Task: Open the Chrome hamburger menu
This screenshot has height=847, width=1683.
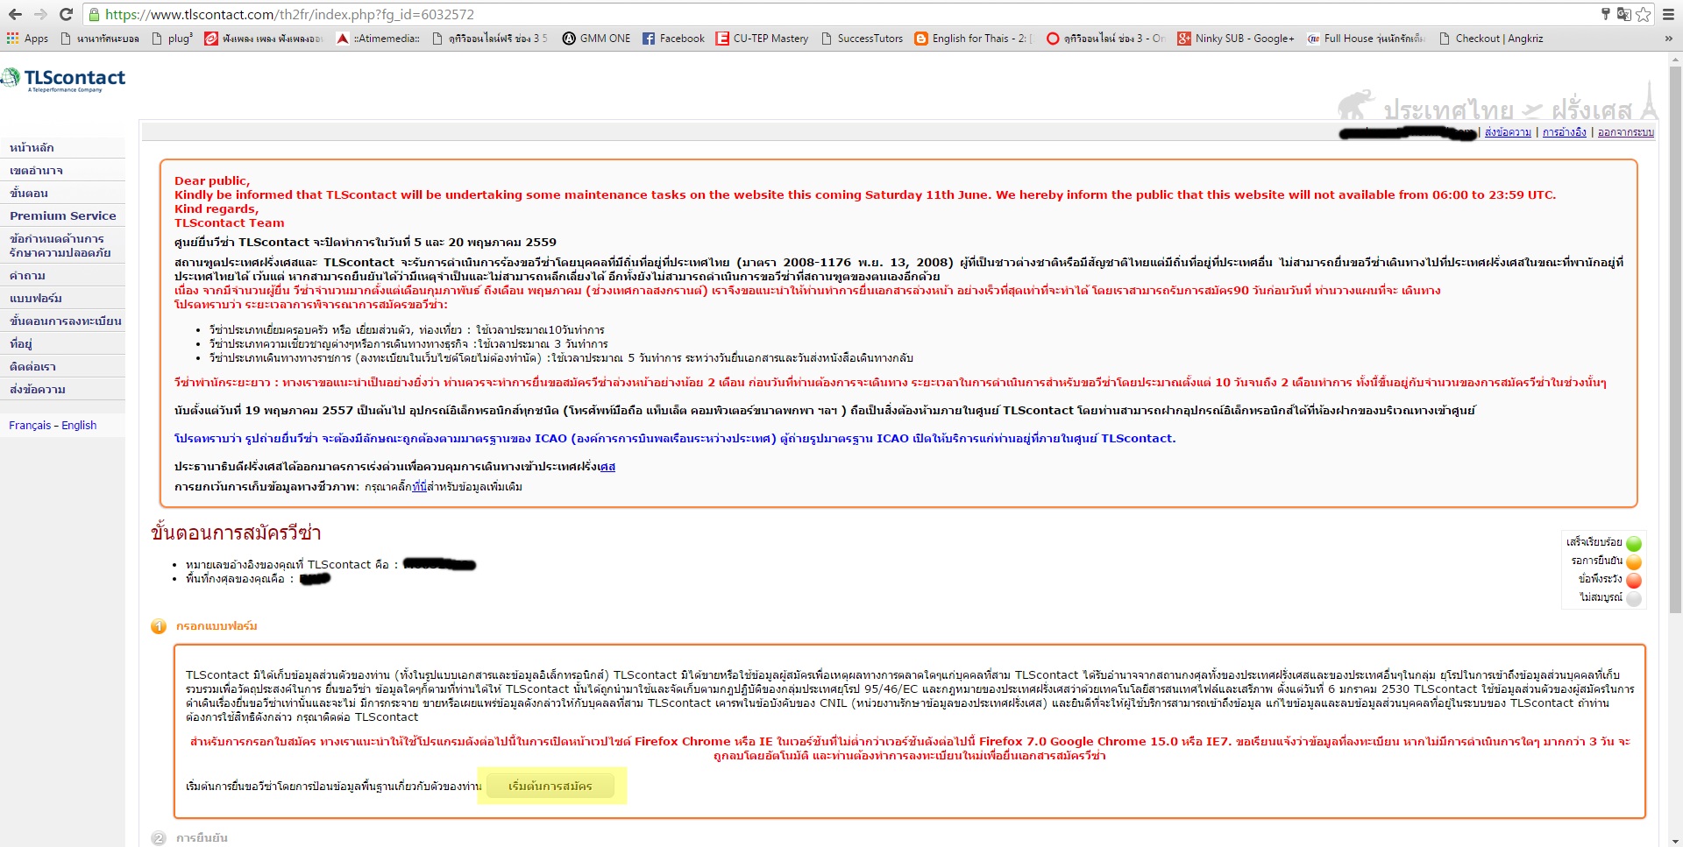Action: tap(1669, 14)
